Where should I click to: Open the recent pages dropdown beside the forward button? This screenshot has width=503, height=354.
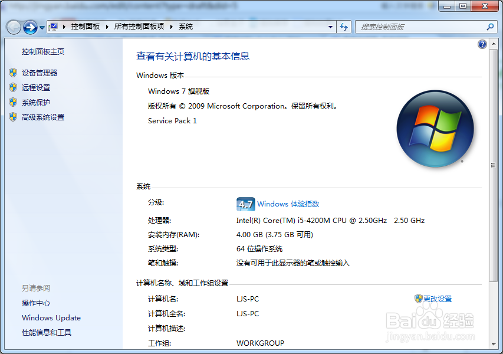point(41,27)
